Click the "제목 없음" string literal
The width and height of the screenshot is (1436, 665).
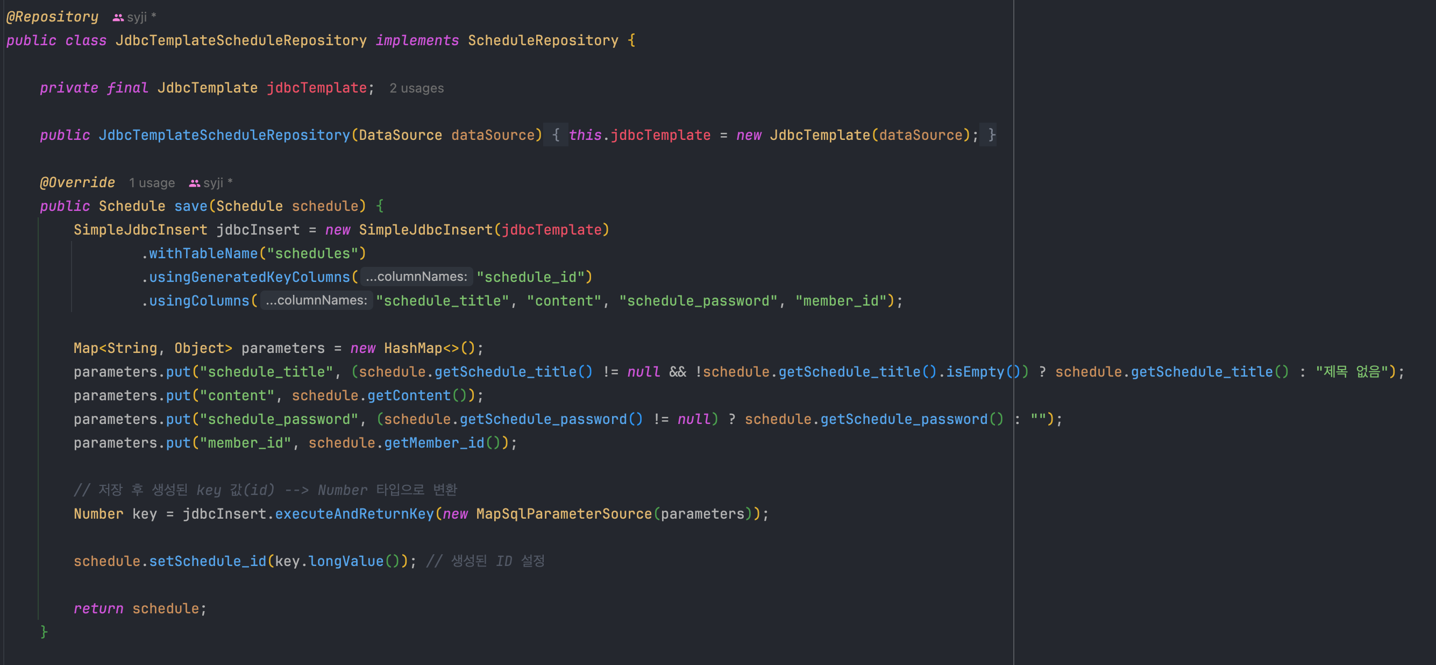(1353, 372)
